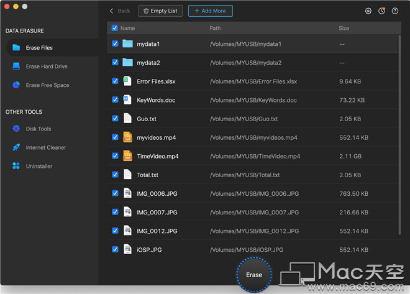Screen dimensions: 410x294
Task: Uncheck the IMG_0007.JPG checkbox
Action: pos(115,212)
